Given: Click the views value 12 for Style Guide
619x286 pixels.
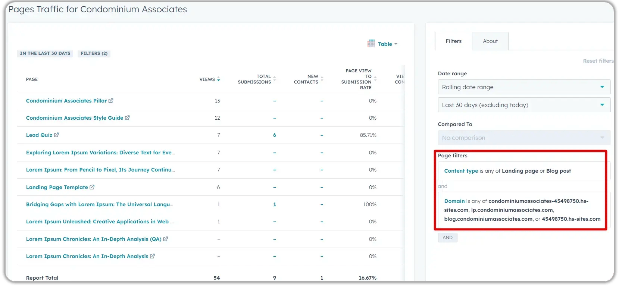Looking at the screenshot, I should [218, 118].
